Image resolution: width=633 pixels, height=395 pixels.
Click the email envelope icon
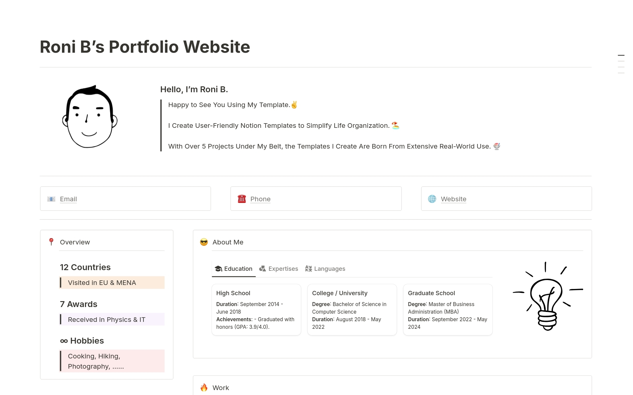click(51, 199)
